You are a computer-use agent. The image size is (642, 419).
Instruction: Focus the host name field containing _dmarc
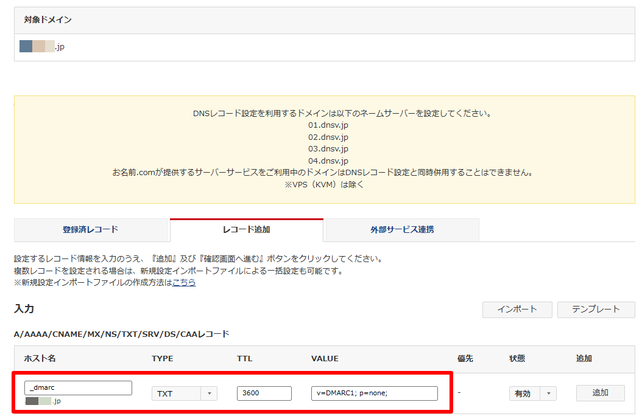point(79,388)
